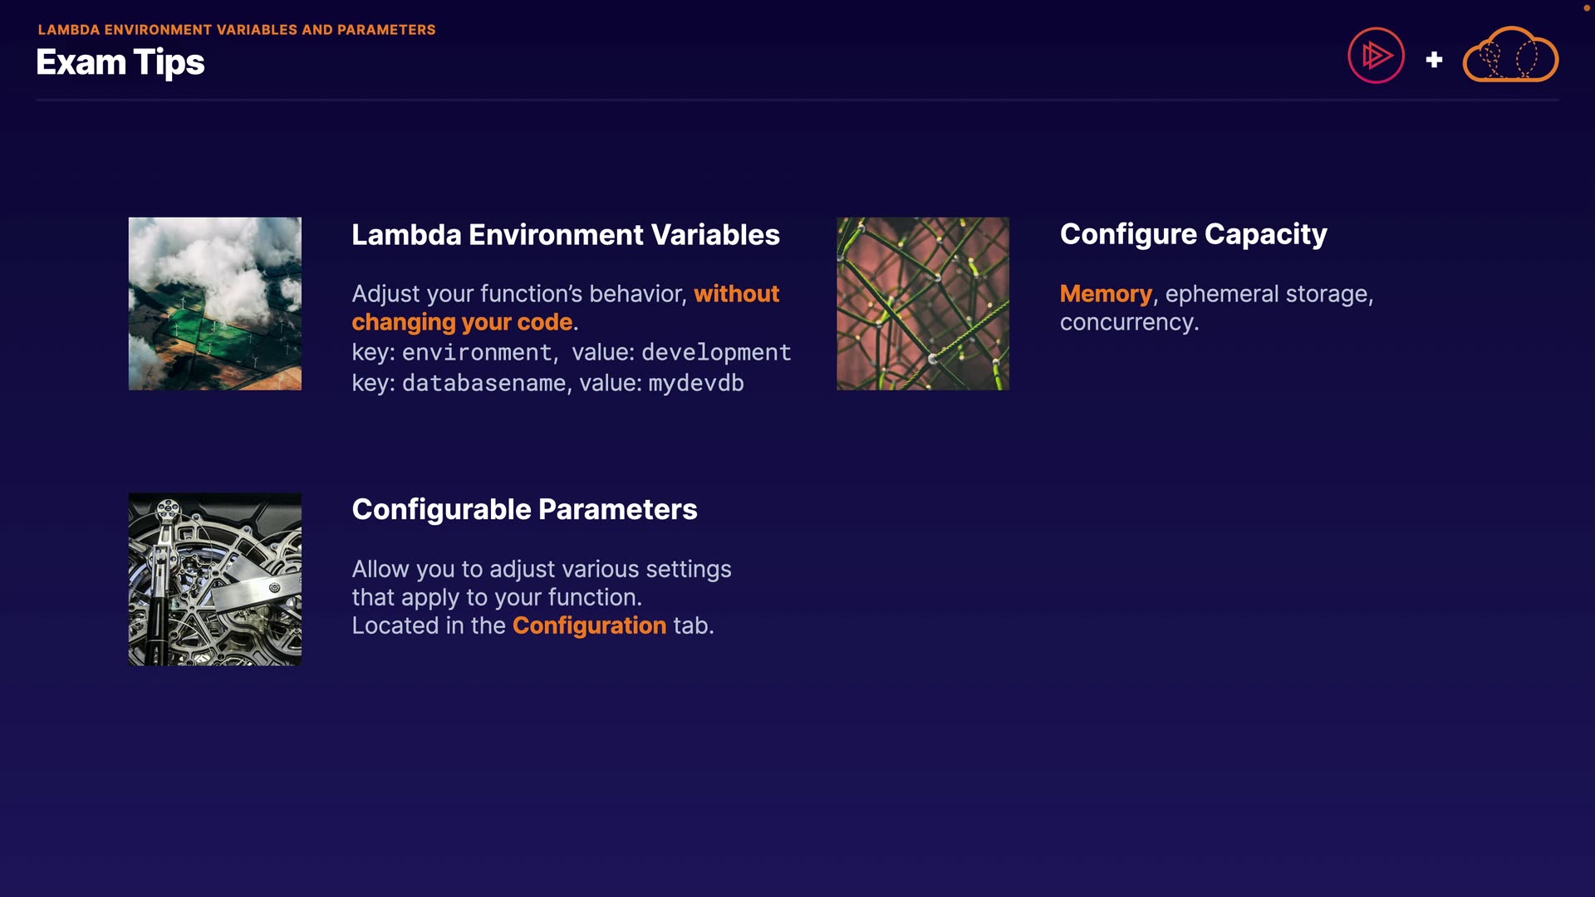
Task: Click the highlighted word Configuration
Action: pyautogui.click(x=589, y=625)
